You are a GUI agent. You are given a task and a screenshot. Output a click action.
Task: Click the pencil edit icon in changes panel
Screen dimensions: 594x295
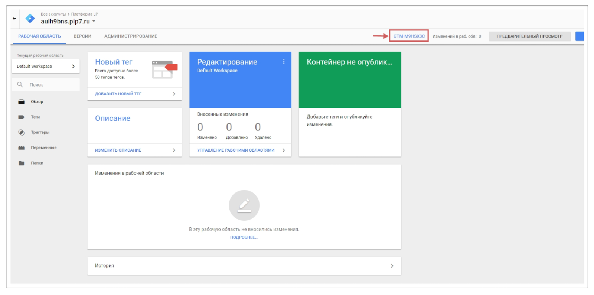click(x=244, y=205)
